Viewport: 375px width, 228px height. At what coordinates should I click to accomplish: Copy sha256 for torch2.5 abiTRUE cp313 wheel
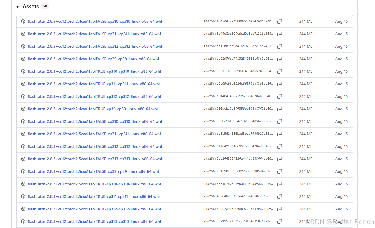(280, 221)
